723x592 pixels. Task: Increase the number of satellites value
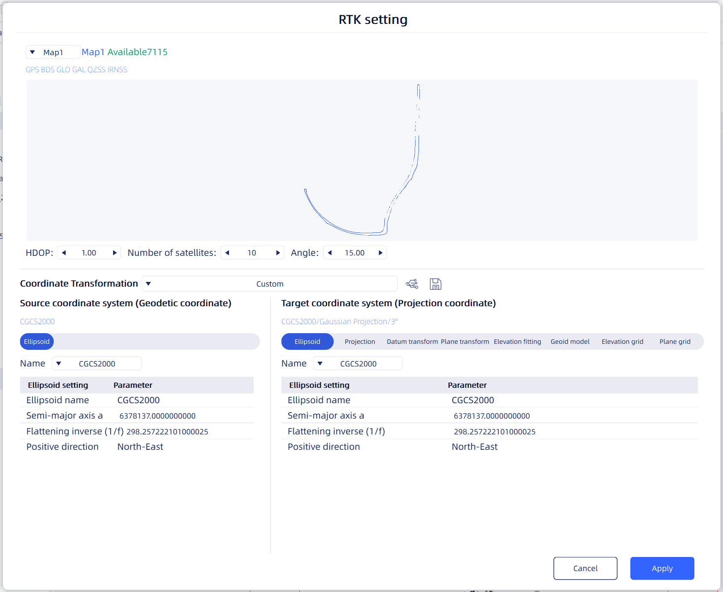(278, 253)
